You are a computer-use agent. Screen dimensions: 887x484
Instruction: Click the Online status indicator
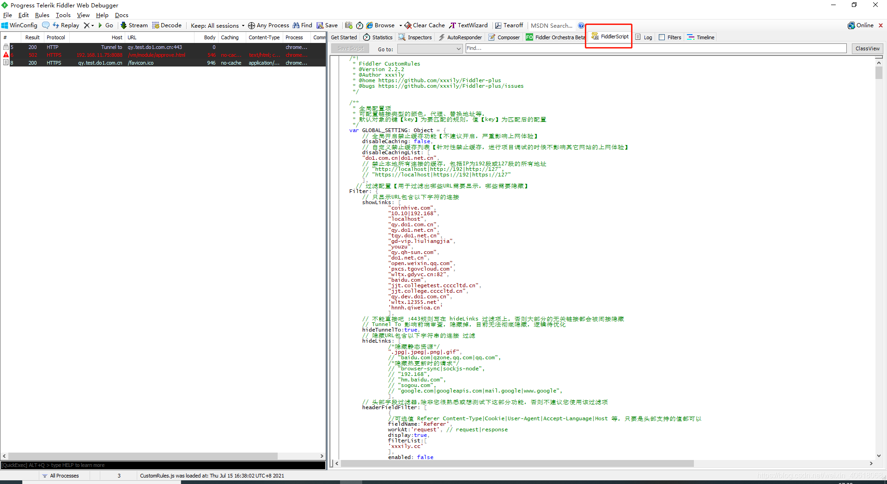861,25
